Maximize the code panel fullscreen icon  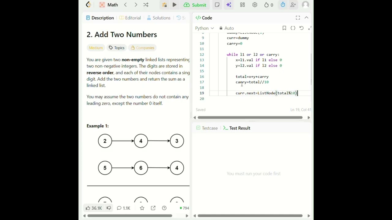[x=298, y=18]
